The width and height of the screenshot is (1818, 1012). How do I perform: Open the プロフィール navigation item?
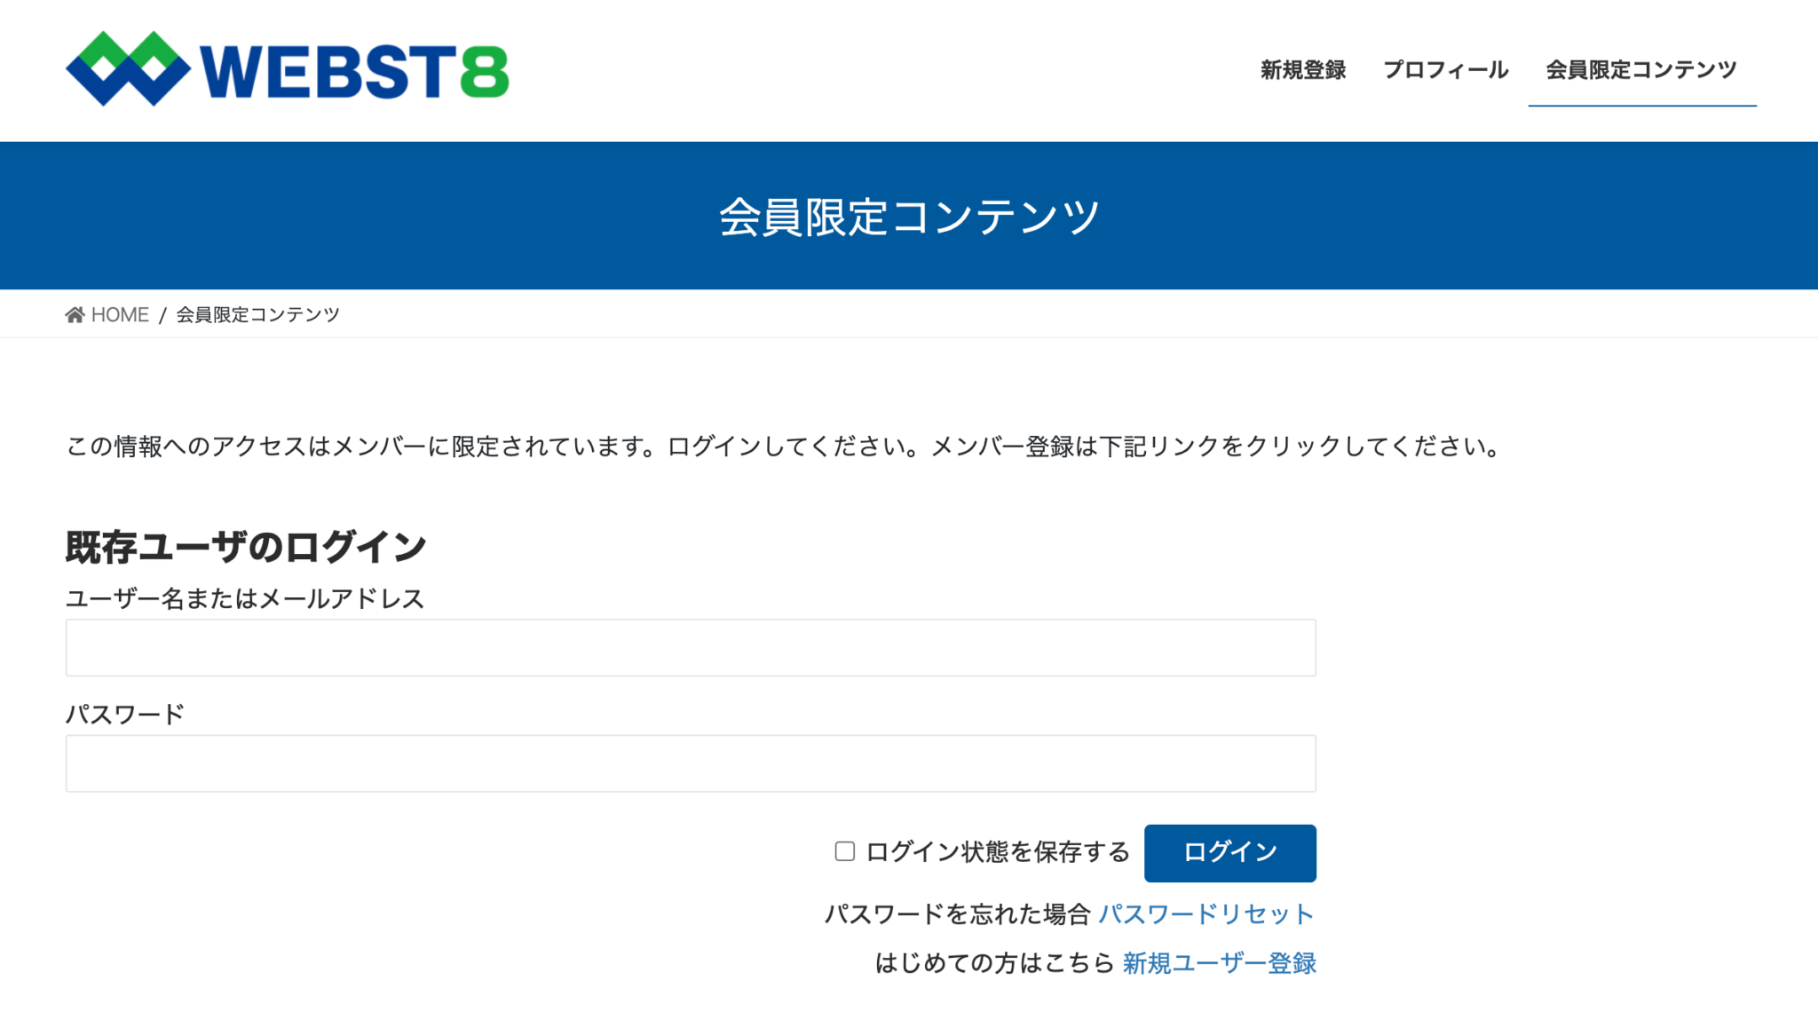click(x=1446, y=69)
